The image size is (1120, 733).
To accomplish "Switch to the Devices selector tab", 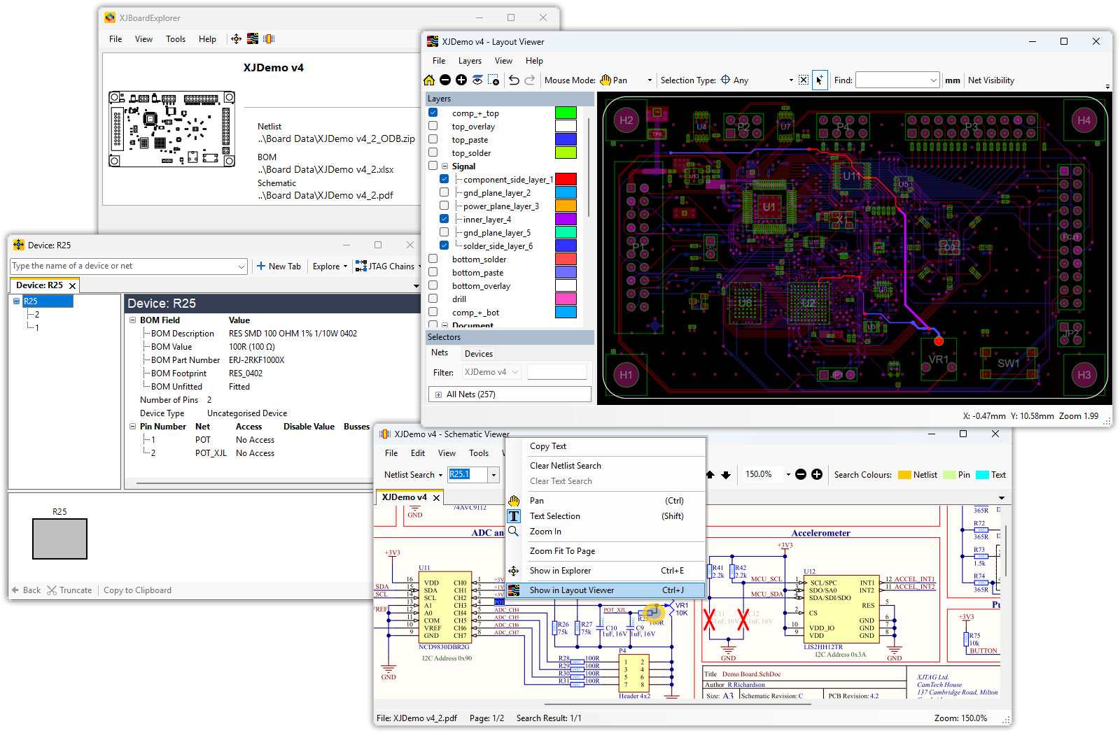I will pos(479,354).
